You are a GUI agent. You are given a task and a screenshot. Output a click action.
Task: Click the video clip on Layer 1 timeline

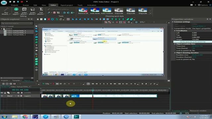tap(99, 96)
